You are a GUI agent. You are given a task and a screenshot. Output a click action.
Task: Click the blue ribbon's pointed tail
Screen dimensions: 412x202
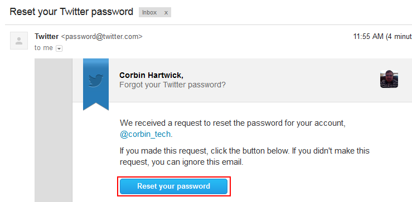pyautogui.click(x=96, y=106)
